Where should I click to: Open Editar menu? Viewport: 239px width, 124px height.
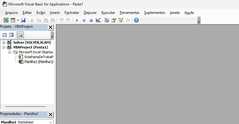27,13
